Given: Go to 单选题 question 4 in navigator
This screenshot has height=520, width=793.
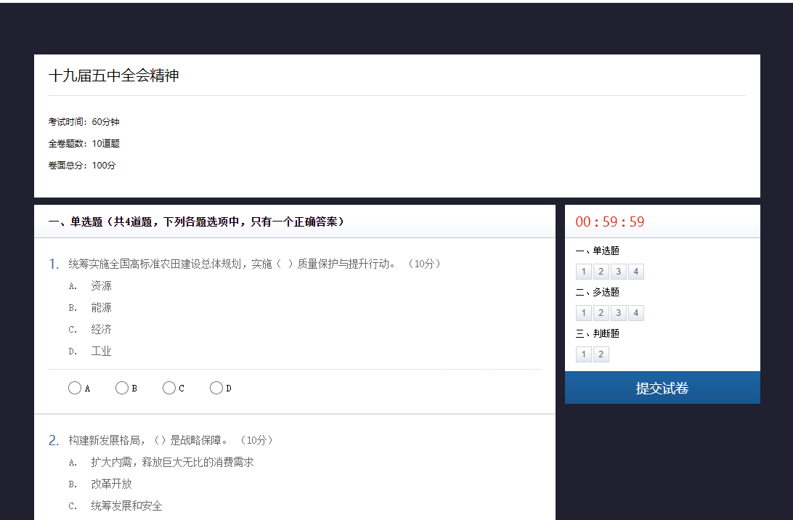Looking at the screenshot, I should pos(636,272).
